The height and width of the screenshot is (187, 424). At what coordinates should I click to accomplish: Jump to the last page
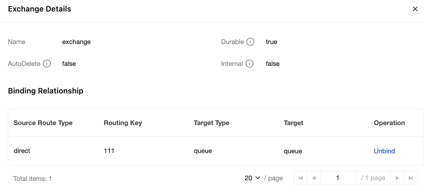pos(410,178)
